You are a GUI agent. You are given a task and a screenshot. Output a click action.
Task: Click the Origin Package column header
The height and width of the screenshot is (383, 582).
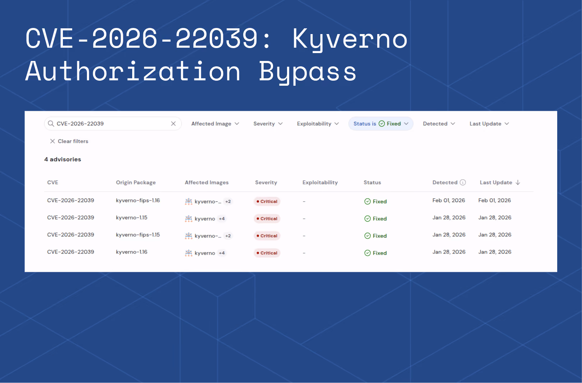[x=136, y=183]
